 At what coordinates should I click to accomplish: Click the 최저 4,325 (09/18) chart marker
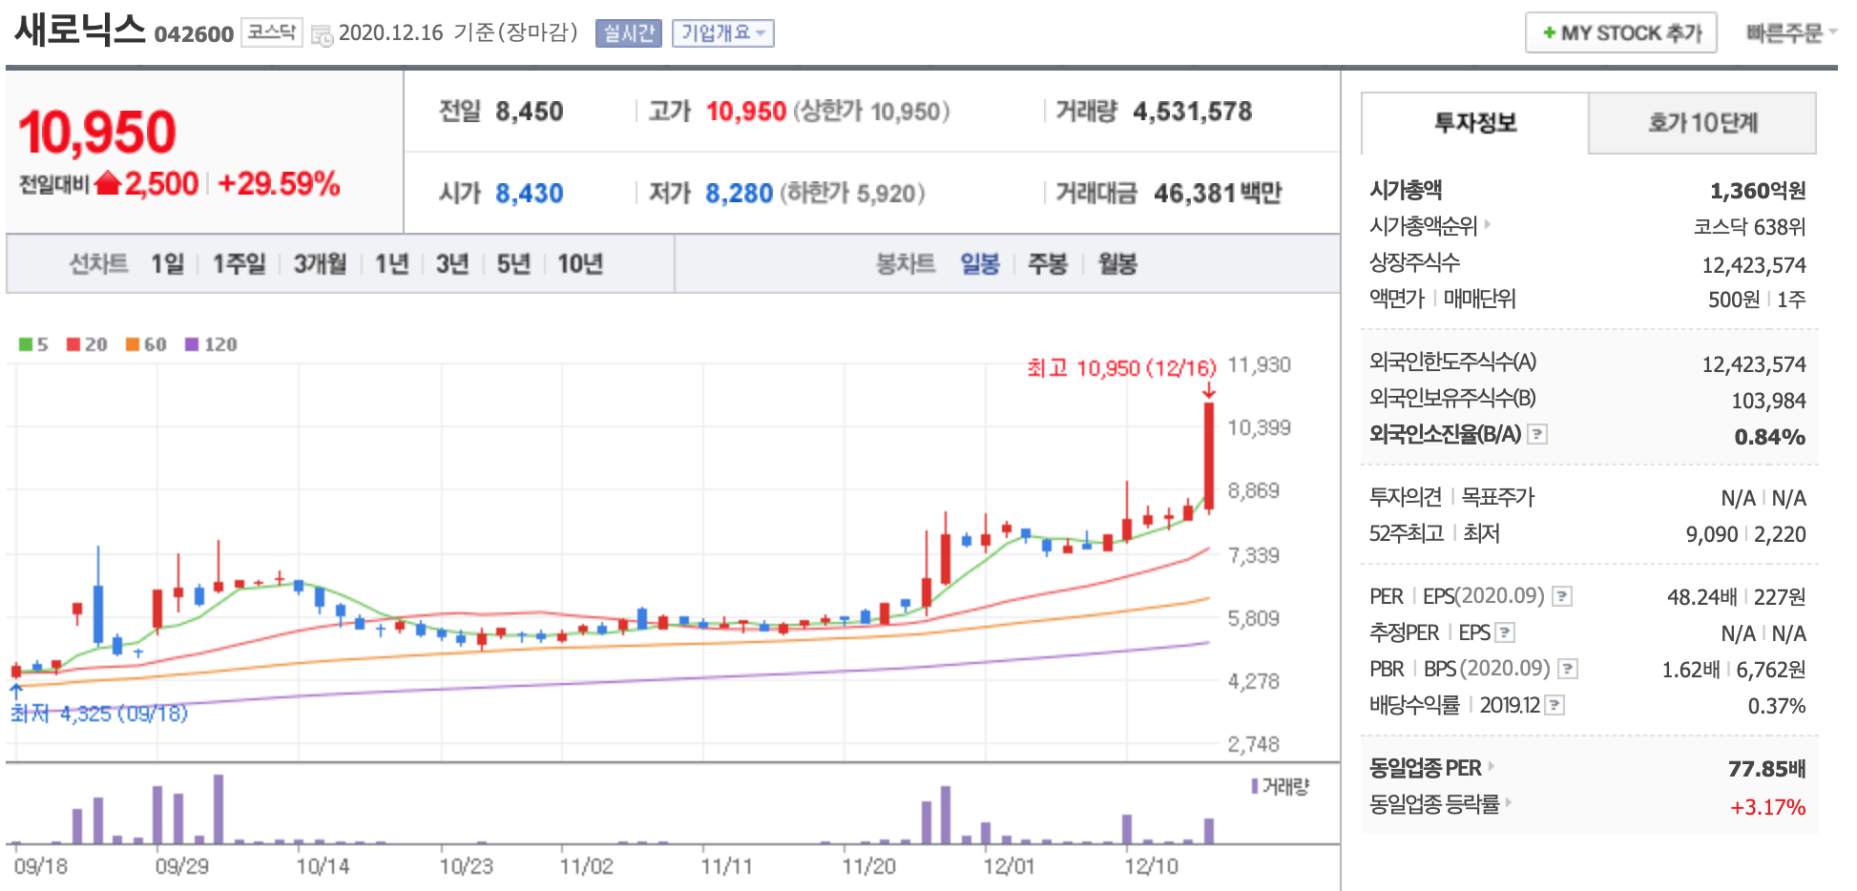click(x=99, y=714)
